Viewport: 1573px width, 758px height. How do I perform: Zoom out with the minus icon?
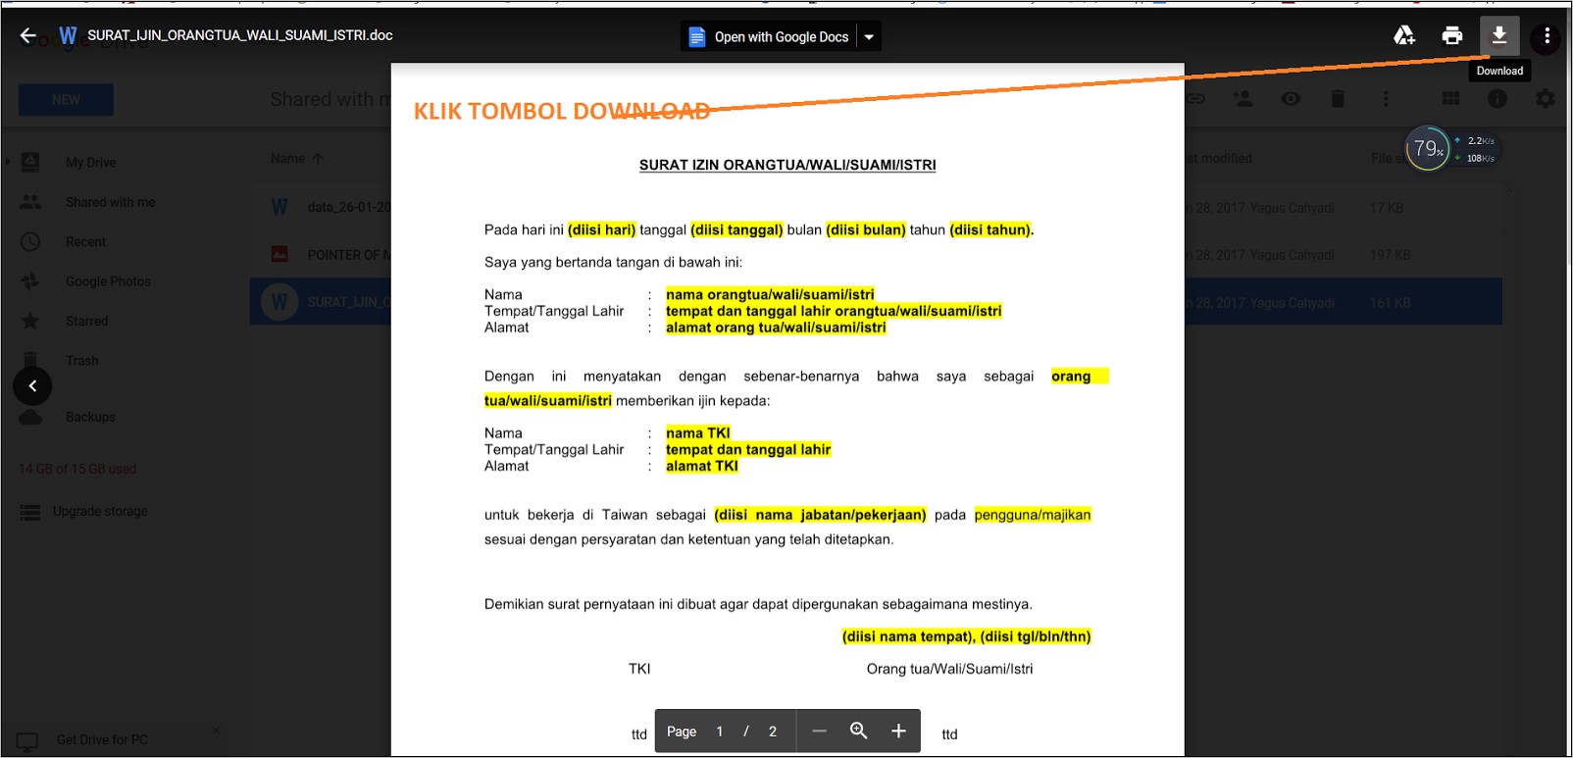click(x=820, y=731)
